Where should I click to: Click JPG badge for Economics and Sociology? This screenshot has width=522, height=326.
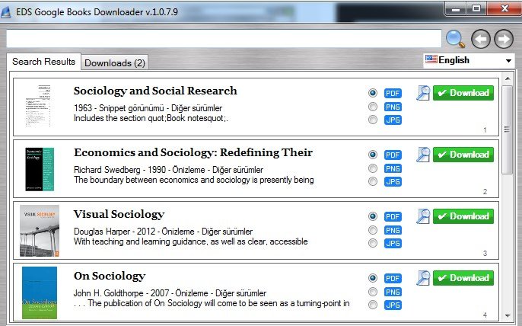[393, 182]
